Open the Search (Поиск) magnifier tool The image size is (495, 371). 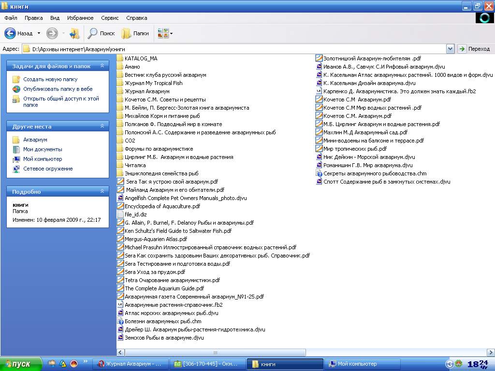(101, 33)
